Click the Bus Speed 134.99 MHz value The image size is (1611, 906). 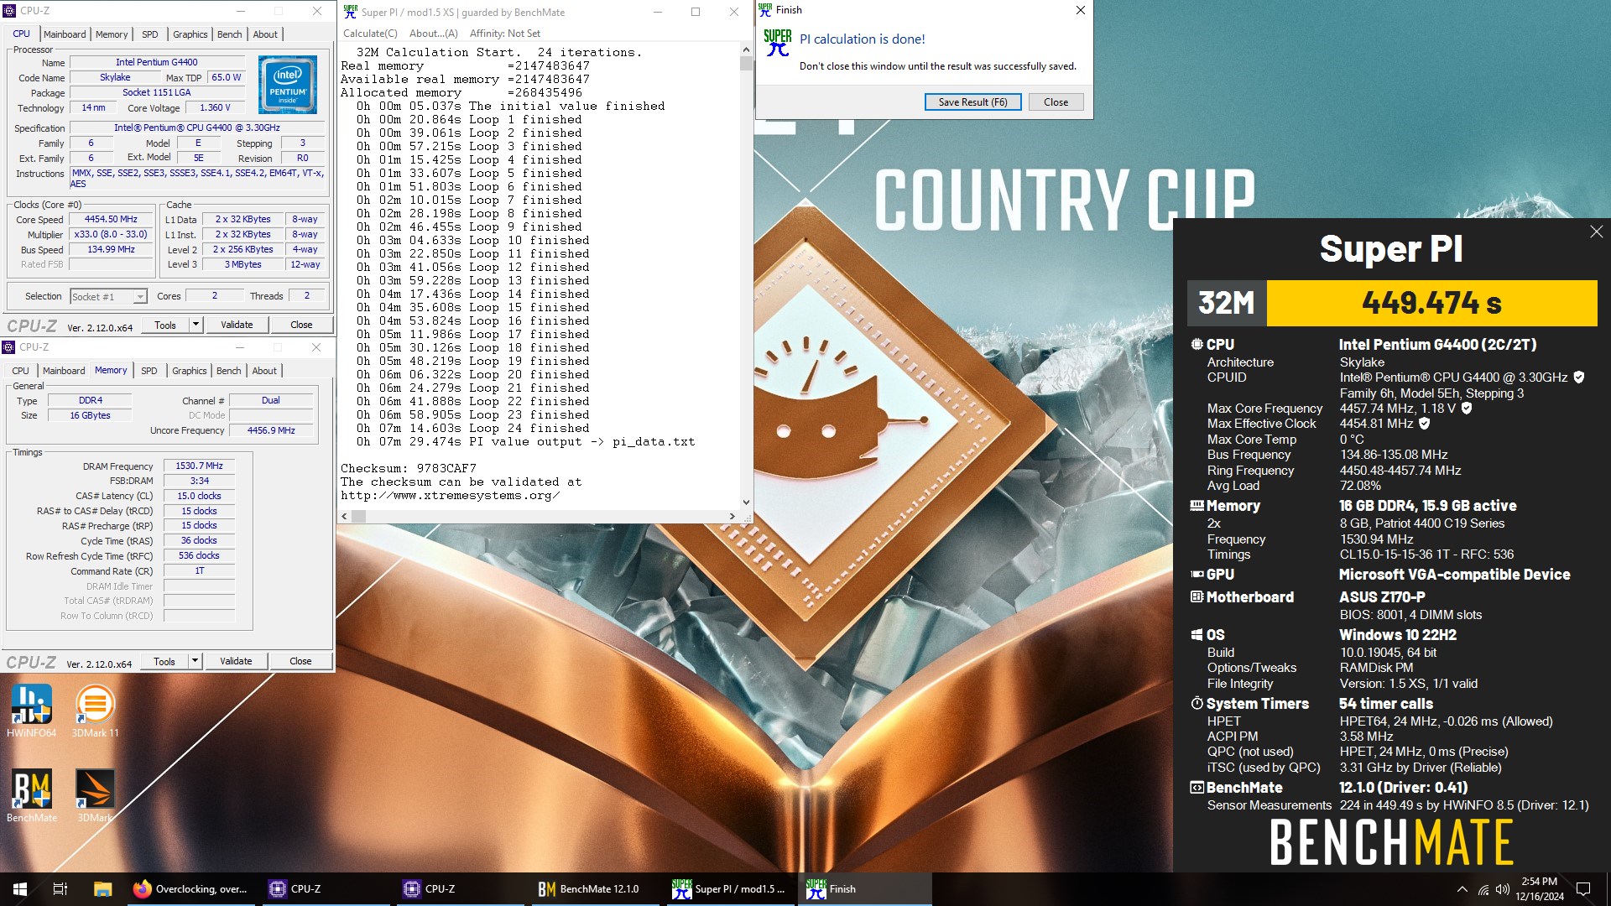pyautogui.click(x=111, y=250)
